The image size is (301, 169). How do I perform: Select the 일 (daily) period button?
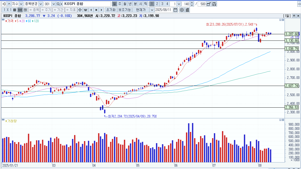pos(115,4)
